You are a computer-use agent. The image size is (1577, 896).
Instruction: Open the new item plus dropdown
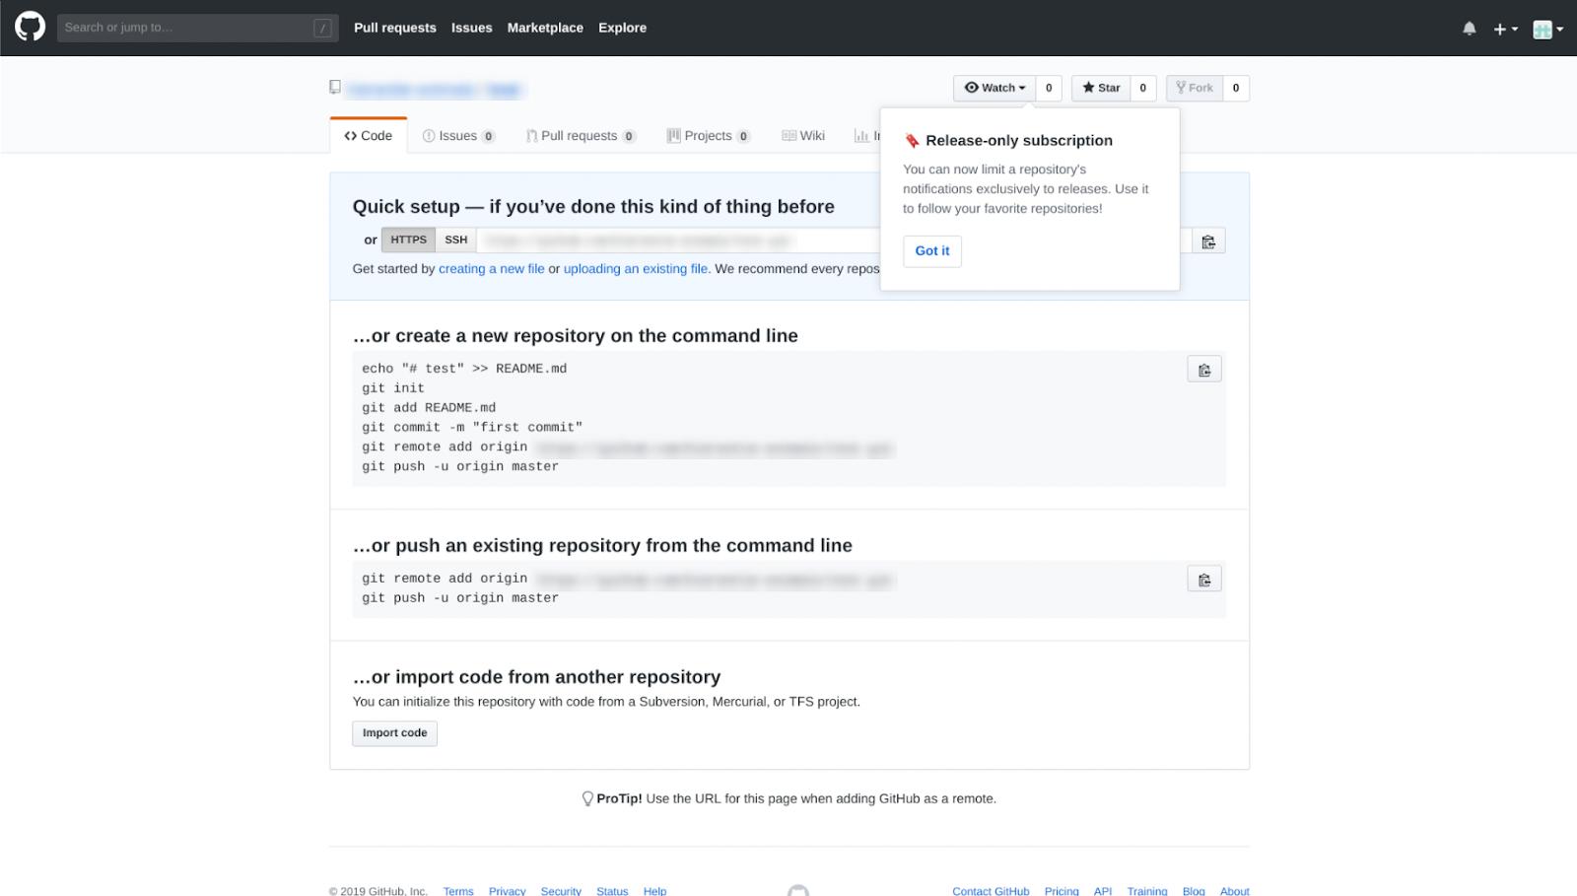click(x=1503, y=28)
